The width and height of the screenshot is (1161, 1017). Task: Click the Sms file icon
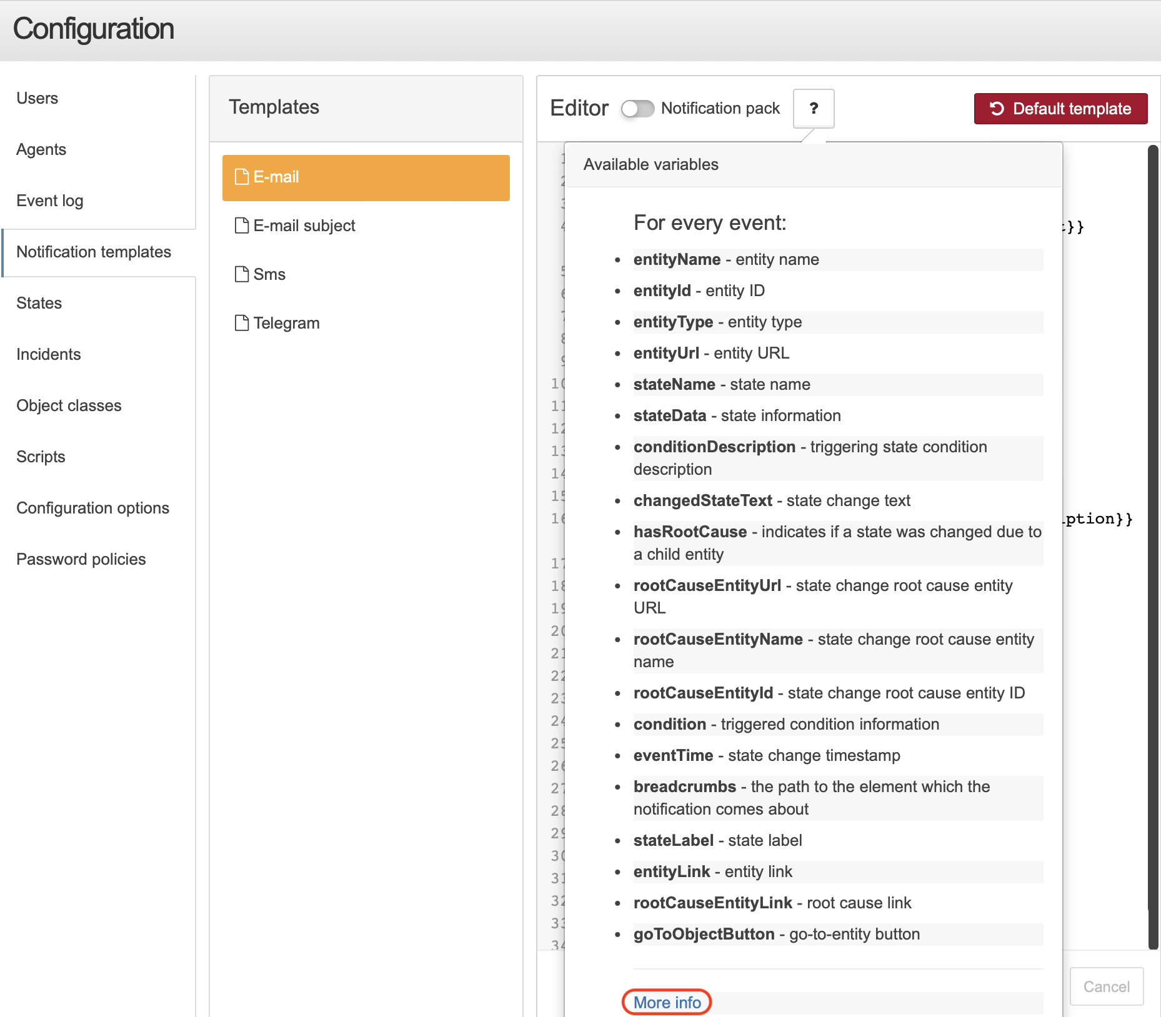click(242, 274)
